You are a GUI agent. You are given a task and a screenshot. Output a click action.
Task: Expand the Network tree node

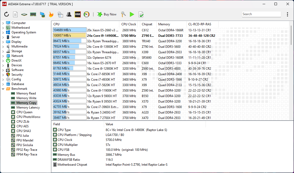3,56
